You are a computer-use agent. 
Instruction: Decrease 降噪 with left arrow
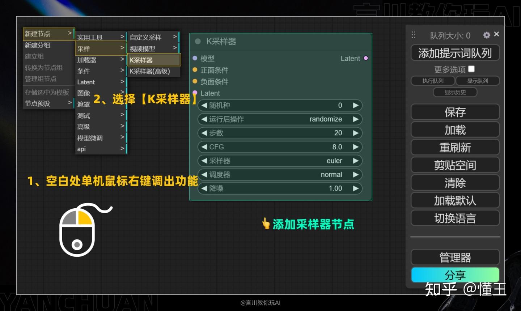click(204, 188)
